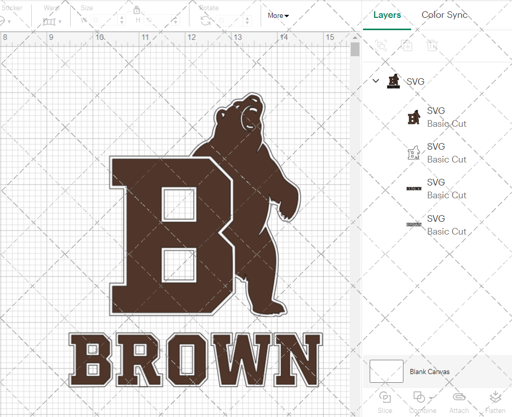
Task: Toggle the size aspect ratio lock
Action: pos(137,9)
